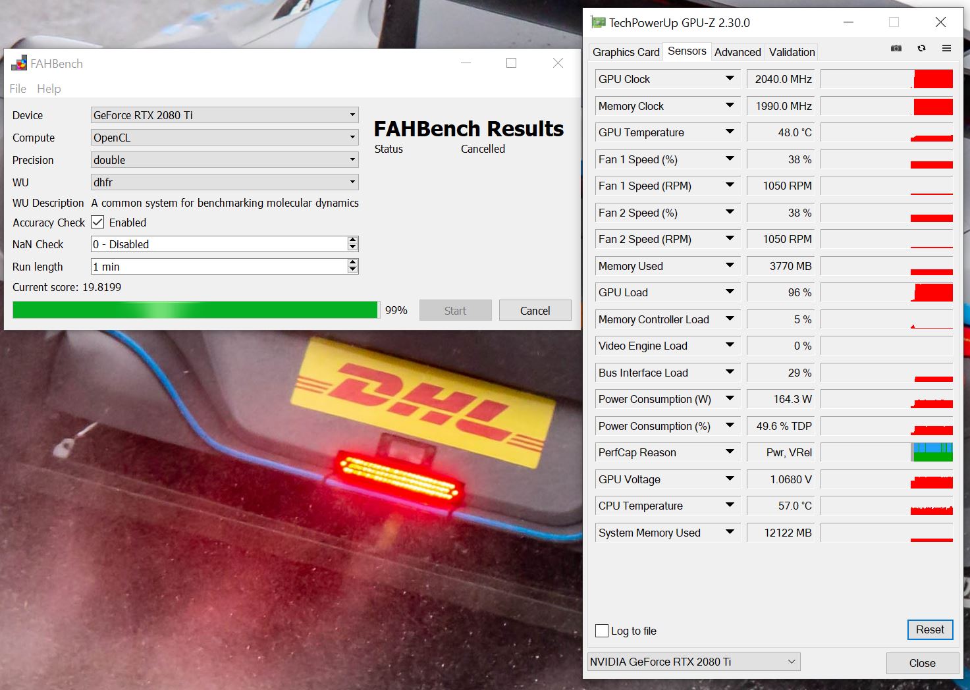Click the System Memory Used 12122 MB value
The height and width of the screenshot is (690, 970).
tap(780, 533)
